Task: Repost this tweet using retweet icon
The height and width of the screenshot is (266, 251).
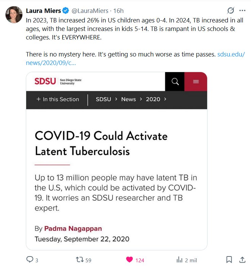Action: [80, 260]
